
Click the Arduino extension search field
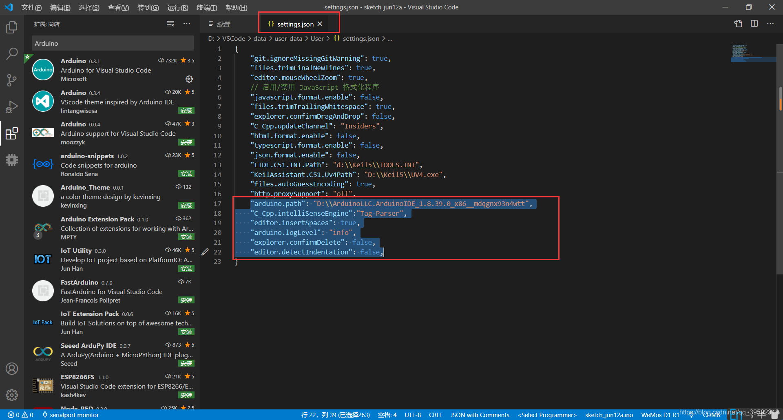[113, 43]
